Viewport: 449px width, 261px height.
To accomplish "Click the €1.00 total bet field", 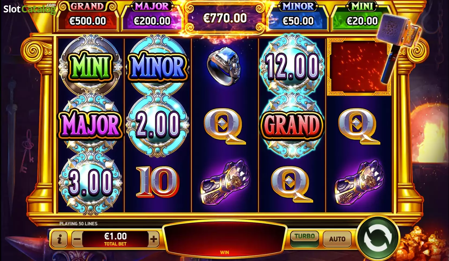I will [x=115, y=239].
